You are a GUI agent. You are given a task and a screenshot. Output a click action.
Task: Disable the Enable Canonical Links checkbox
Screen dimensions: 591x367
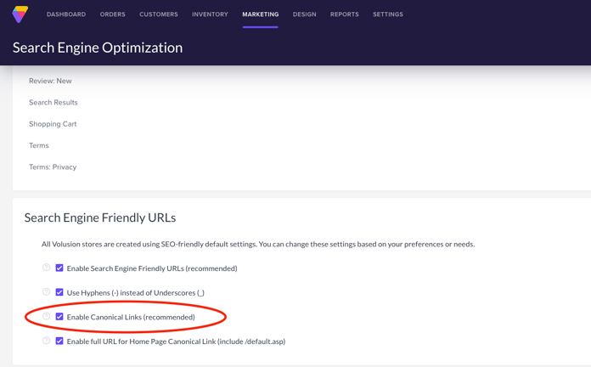pyautogui.click(x=59, y=317)
